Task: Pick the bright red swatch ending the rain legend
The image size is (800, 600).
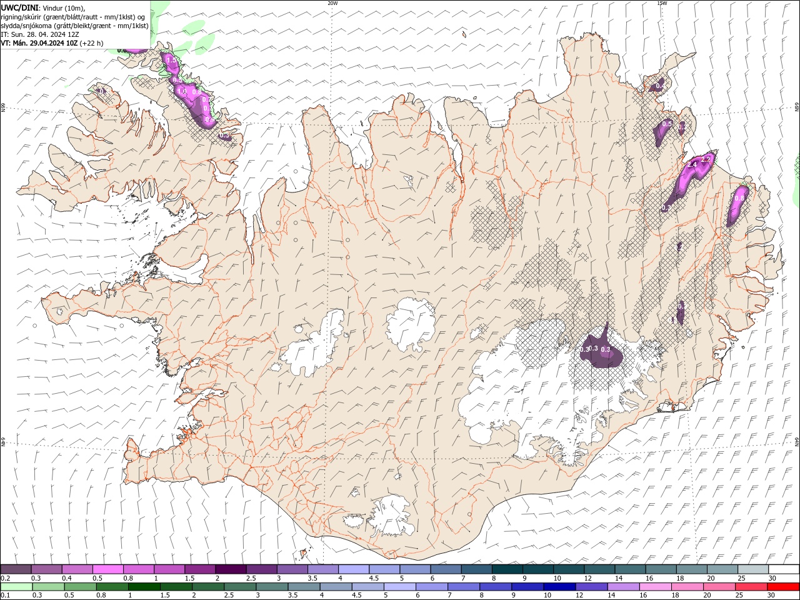Action: (x=783, y=586)
